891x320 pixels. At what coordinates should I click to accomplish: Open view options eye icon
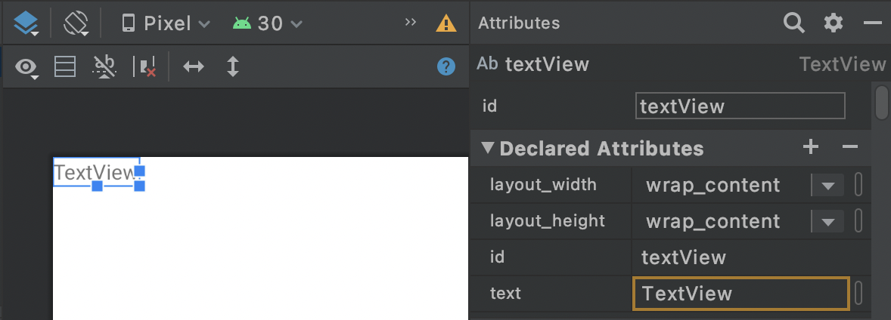tap(28, 67)
